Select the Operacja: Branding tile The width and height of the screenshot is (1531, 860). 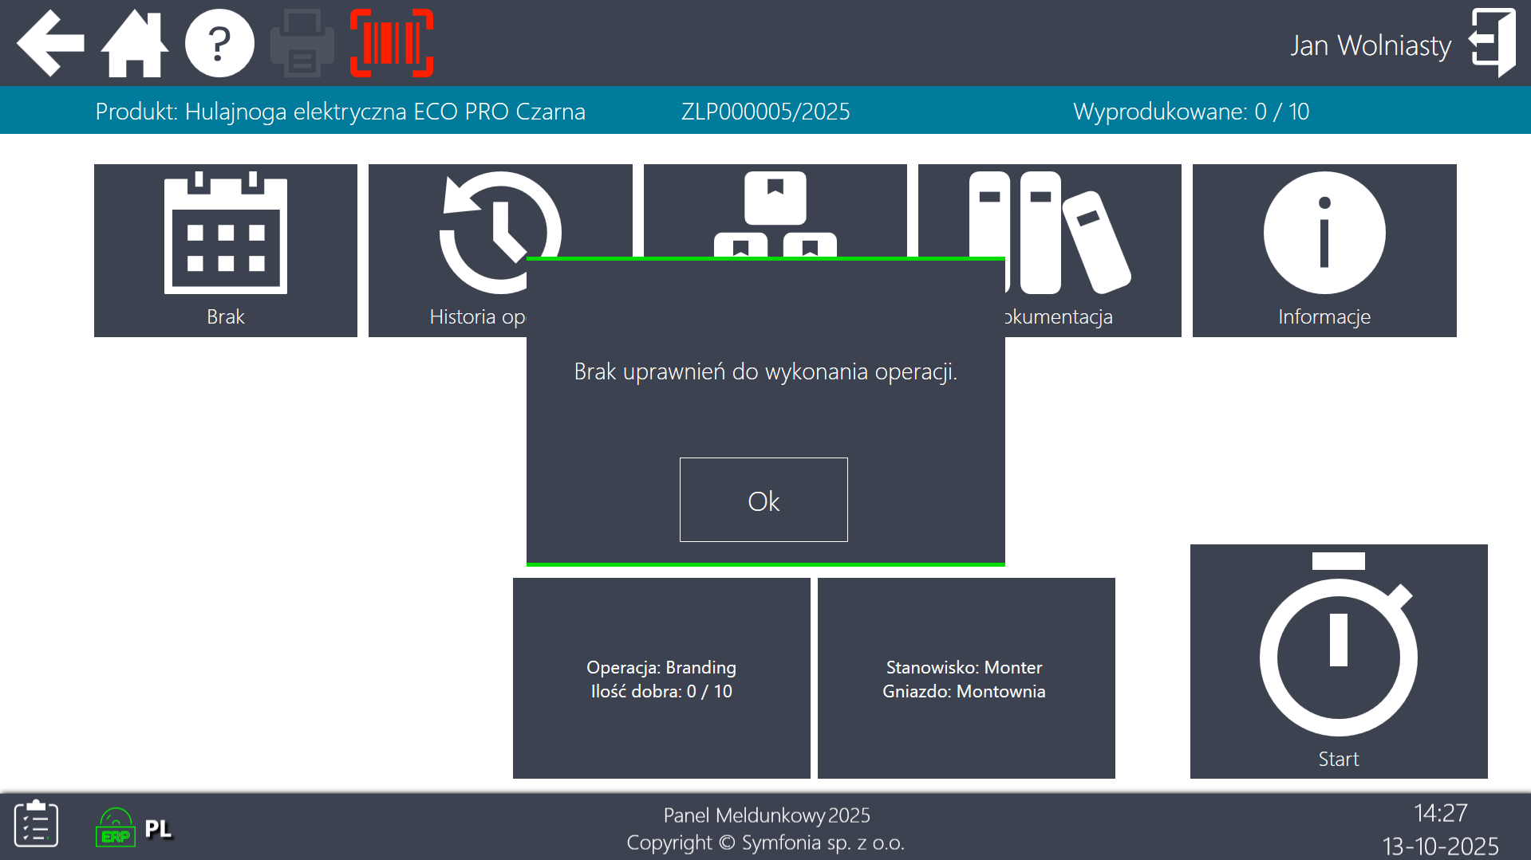pyautogui.click(x=661, y=678)
